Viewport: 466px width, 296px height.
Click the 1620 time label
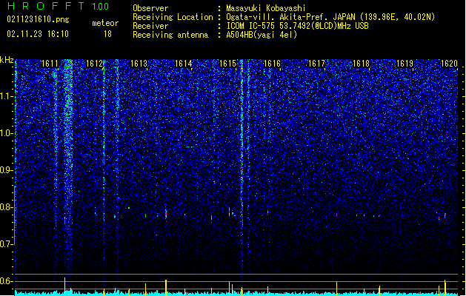click(x=449, y=64)
